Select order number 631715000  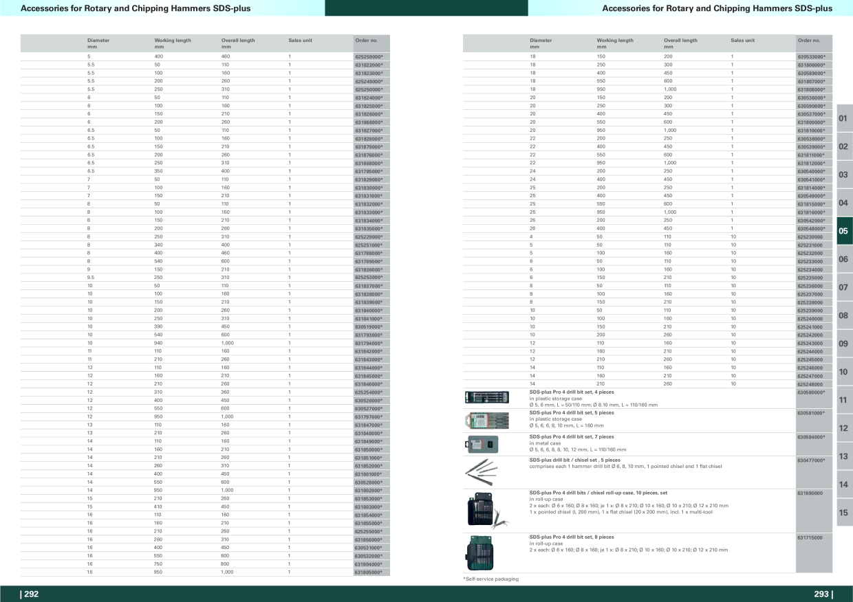[x=811, y=537]
